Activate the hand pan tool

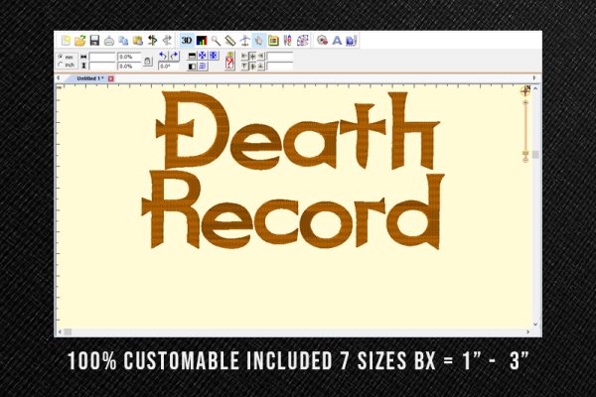coord(259,41)
